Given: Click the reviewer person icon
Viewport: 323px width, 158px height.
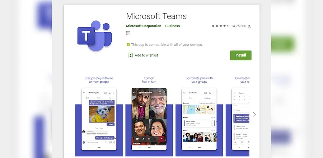Looking at the screenshot, I should tap(249, 26).
